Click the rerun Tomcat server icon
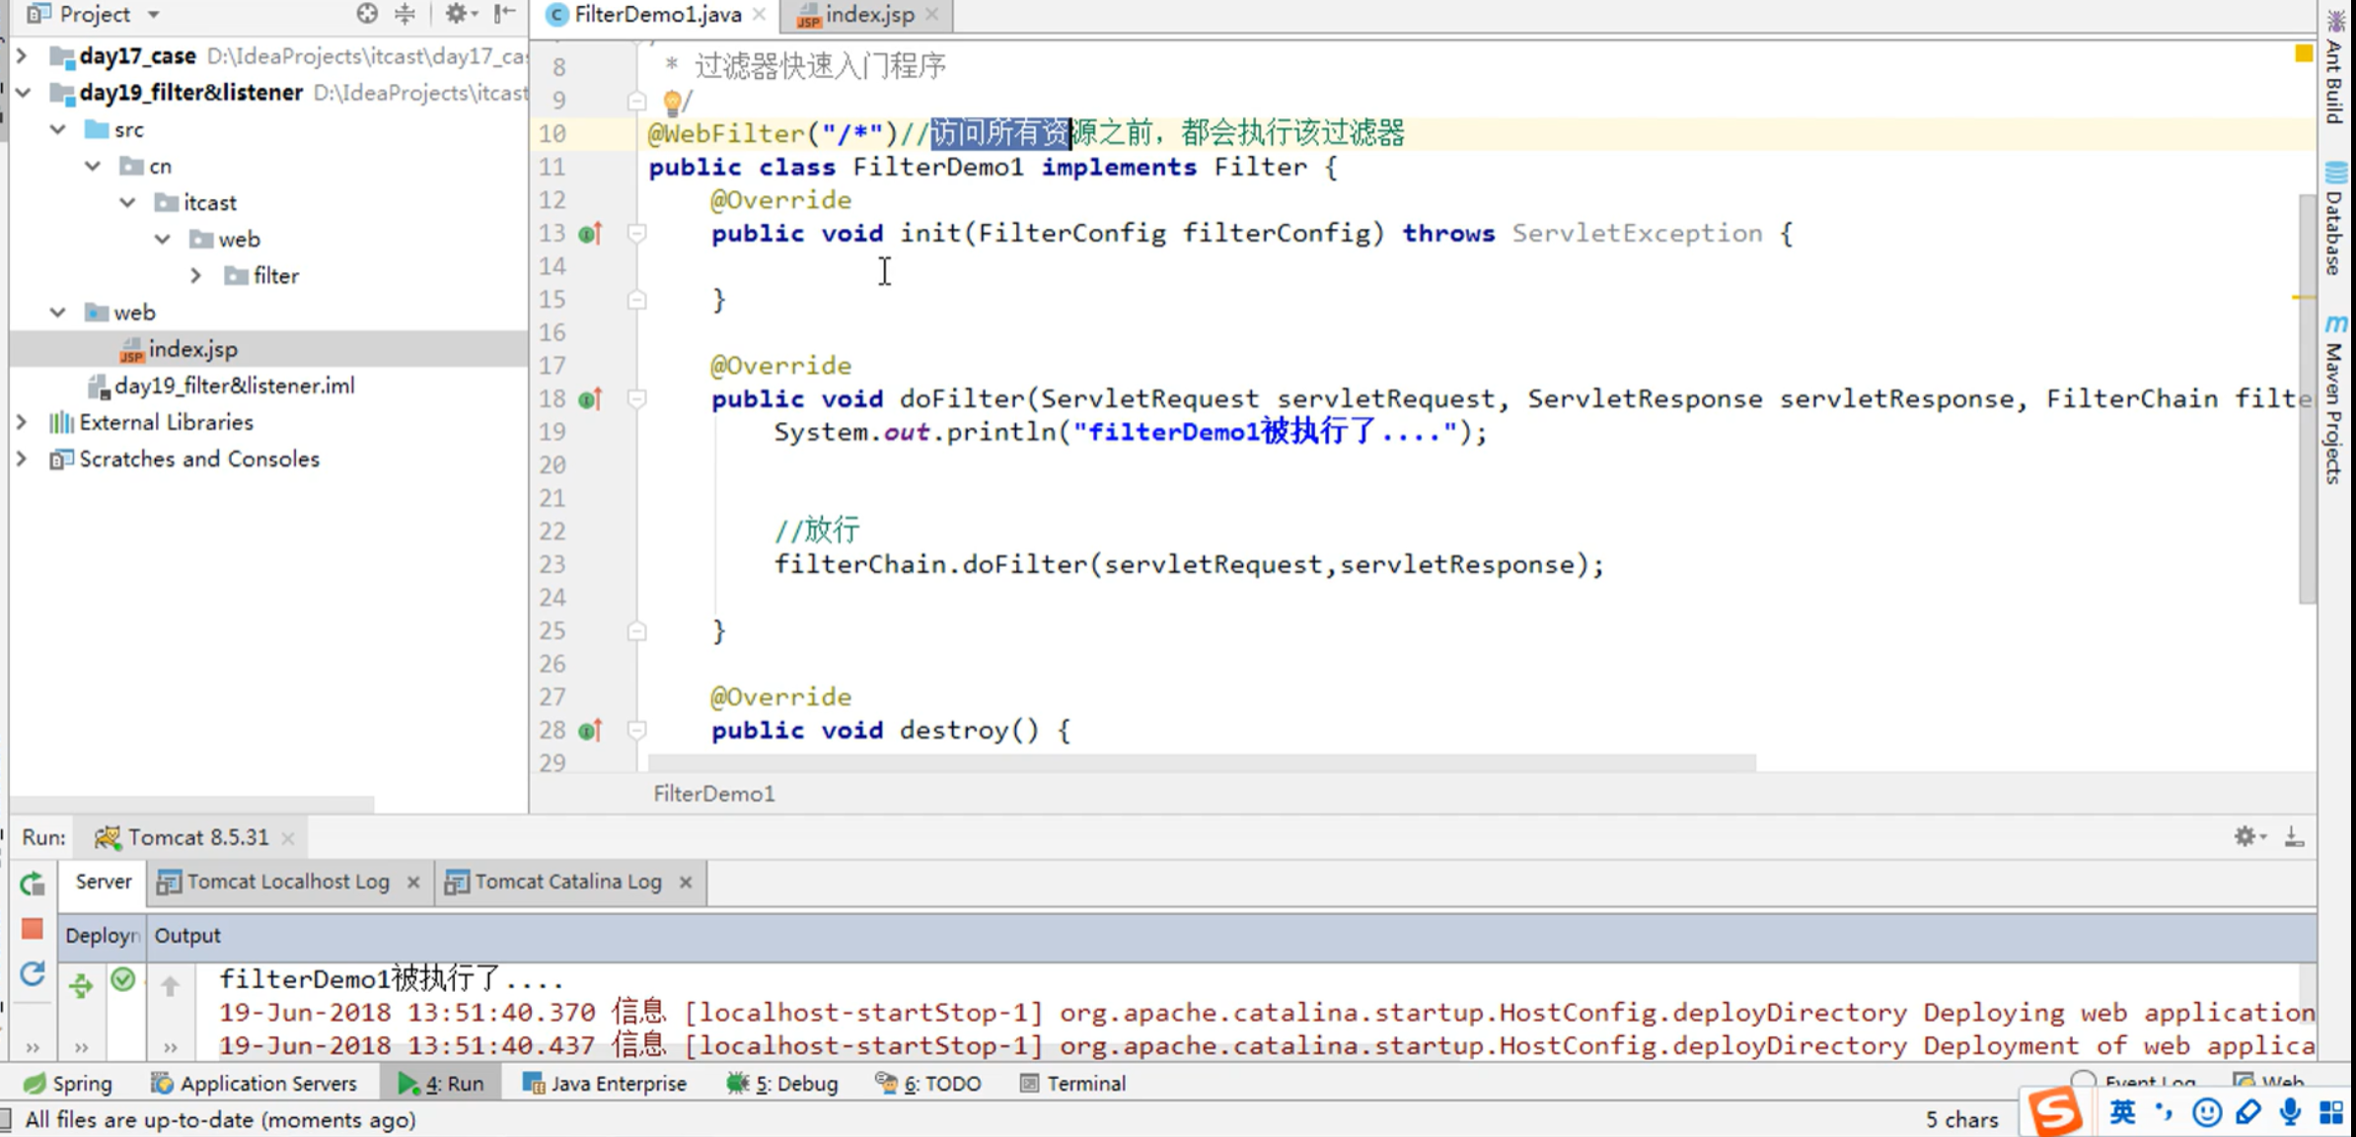Viewport: 2356px width, 1137px height. (33, 884)
